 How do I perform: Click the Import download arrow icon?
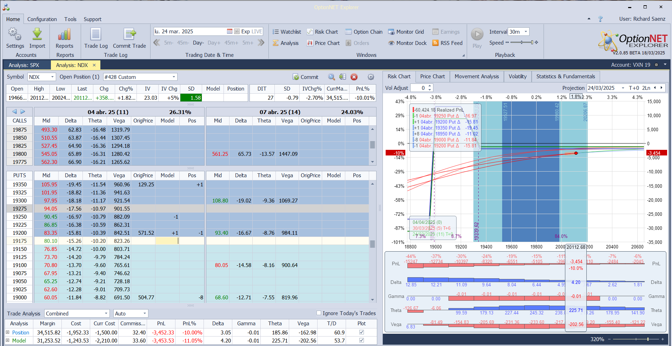click(x=37, y=34)
